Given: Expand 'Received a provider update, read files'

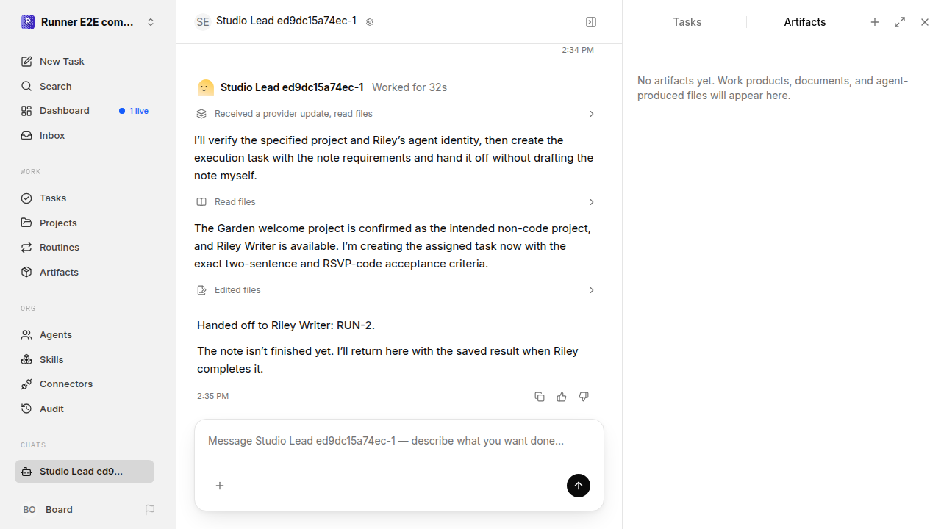Looking at the screenshot, I should [396, 114].
